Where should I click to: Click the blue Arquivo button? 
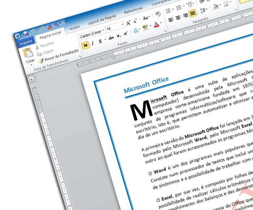[x=25, y=42]
